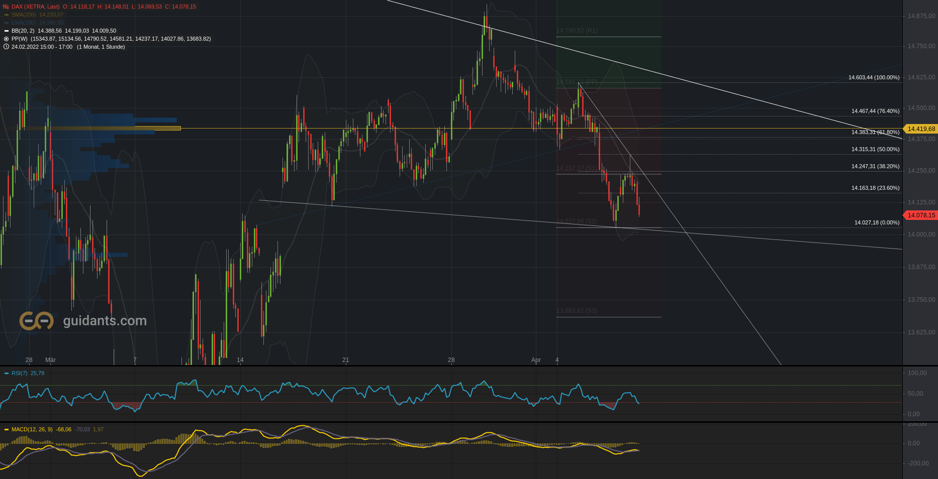Click the 14.875,00 price axis label

[921, 16]
